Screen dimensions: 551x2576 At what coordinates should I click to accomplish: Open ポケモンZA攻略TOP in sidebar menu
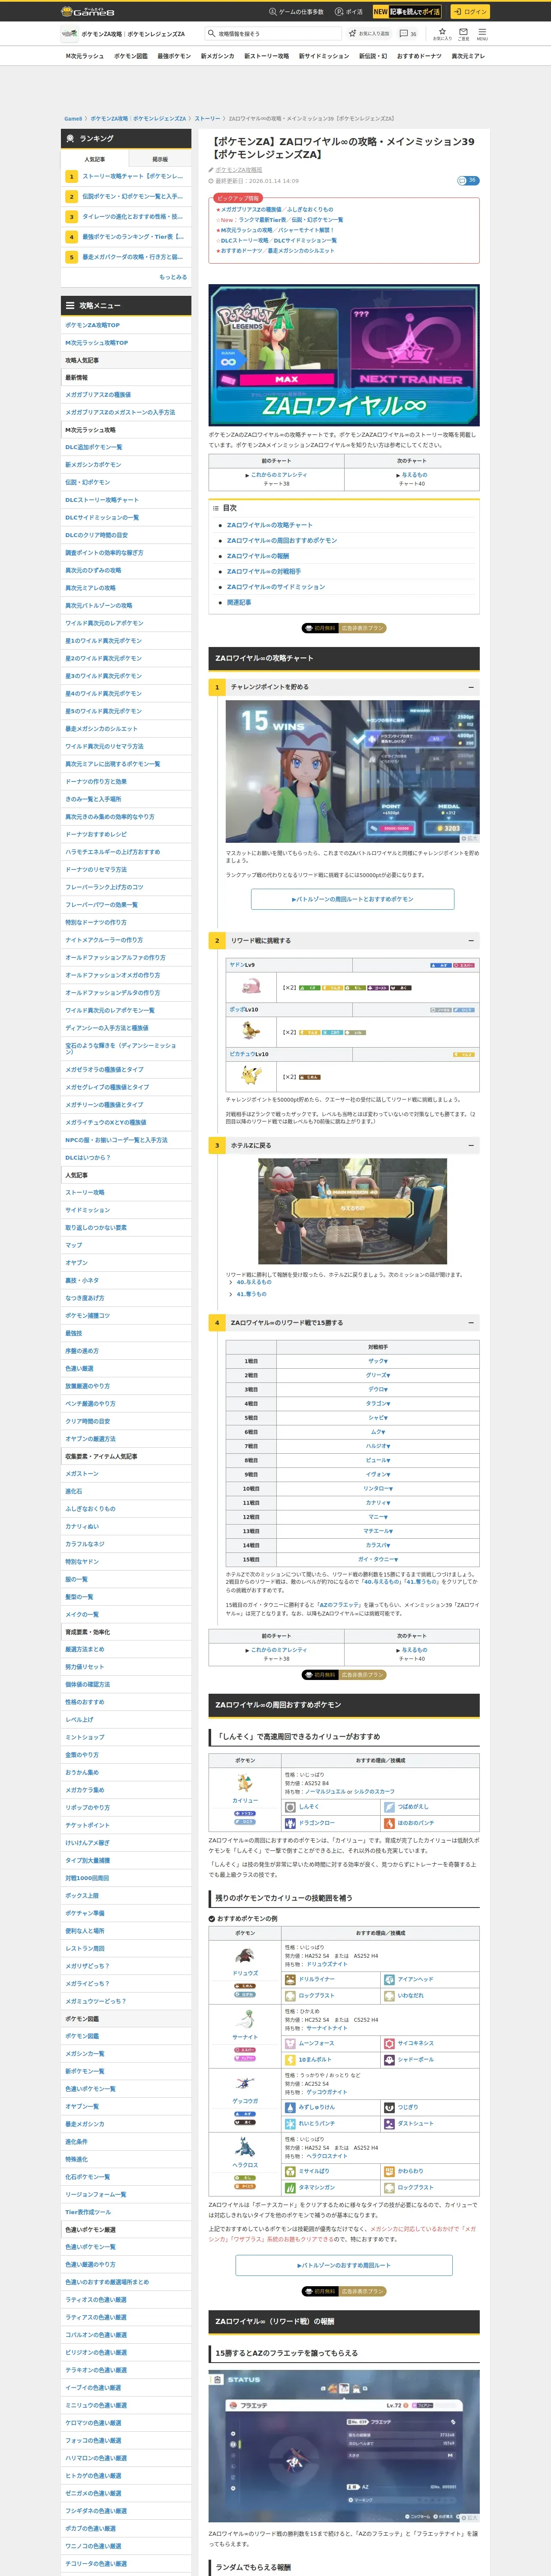tap(92, 325)
